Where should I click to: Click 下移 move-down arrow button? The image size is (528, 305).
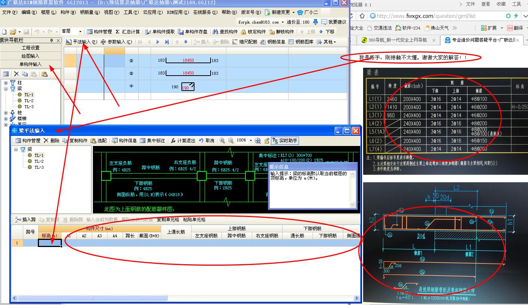pos(327,32)
